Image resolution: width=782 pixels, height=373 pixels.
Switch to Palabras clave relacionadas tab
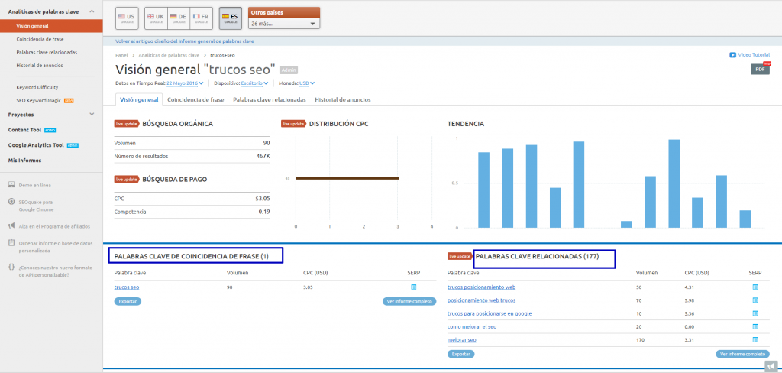point(270,99)
